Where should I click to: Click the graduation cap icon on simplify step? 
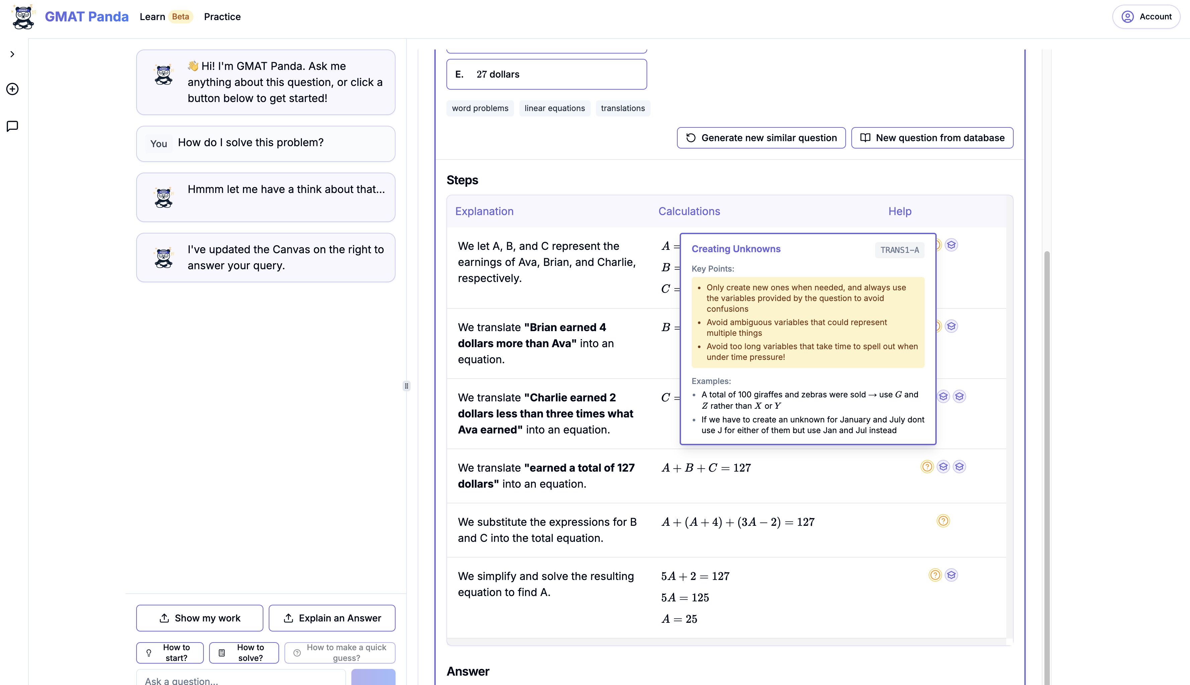[x=951, y=575]
